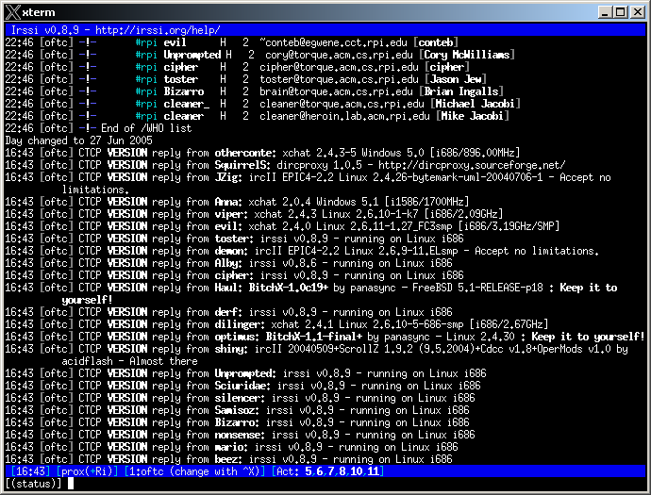Viewport: 651px width, 495px height.
Task: Click nick 'Bizarro' in the #rpi WHO list
Action: 184,91
